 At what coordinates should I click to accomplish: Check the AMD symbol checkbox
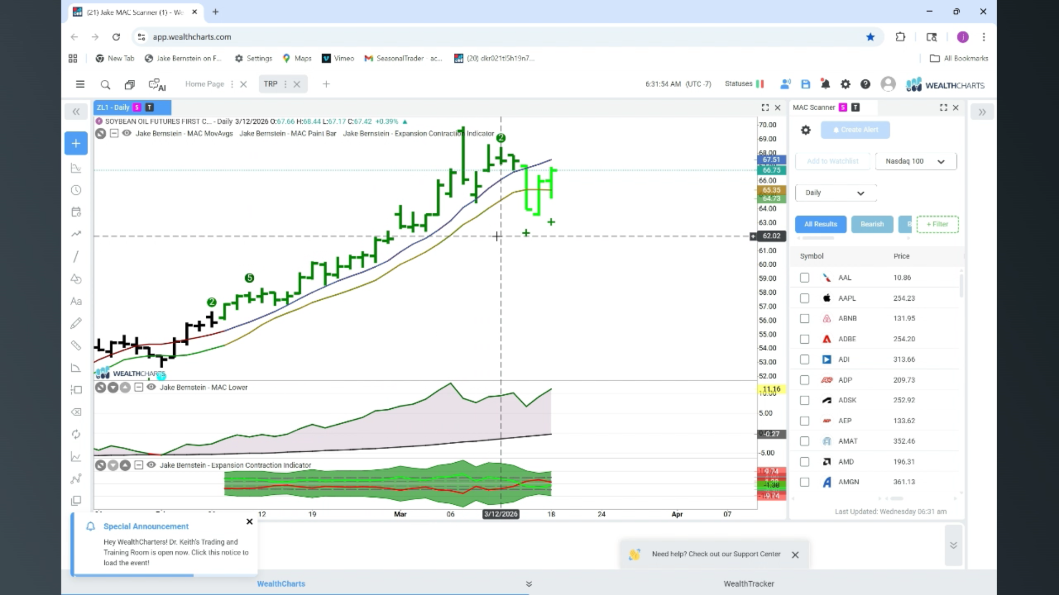point(805,462)
